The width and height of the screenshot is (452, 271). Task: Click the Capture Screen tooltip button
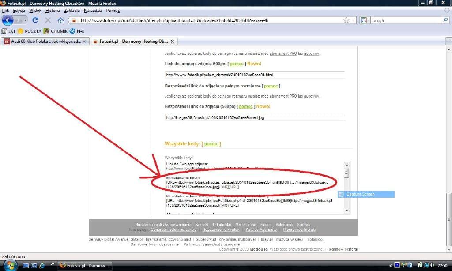(x=366, y=194)
